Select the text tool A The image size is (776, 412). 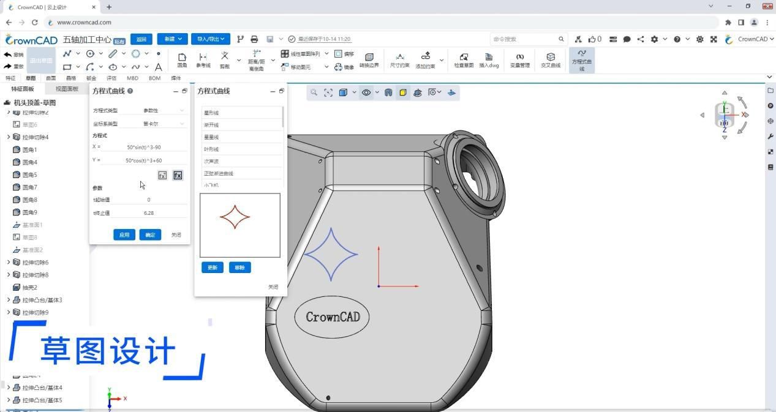(158, 66)
